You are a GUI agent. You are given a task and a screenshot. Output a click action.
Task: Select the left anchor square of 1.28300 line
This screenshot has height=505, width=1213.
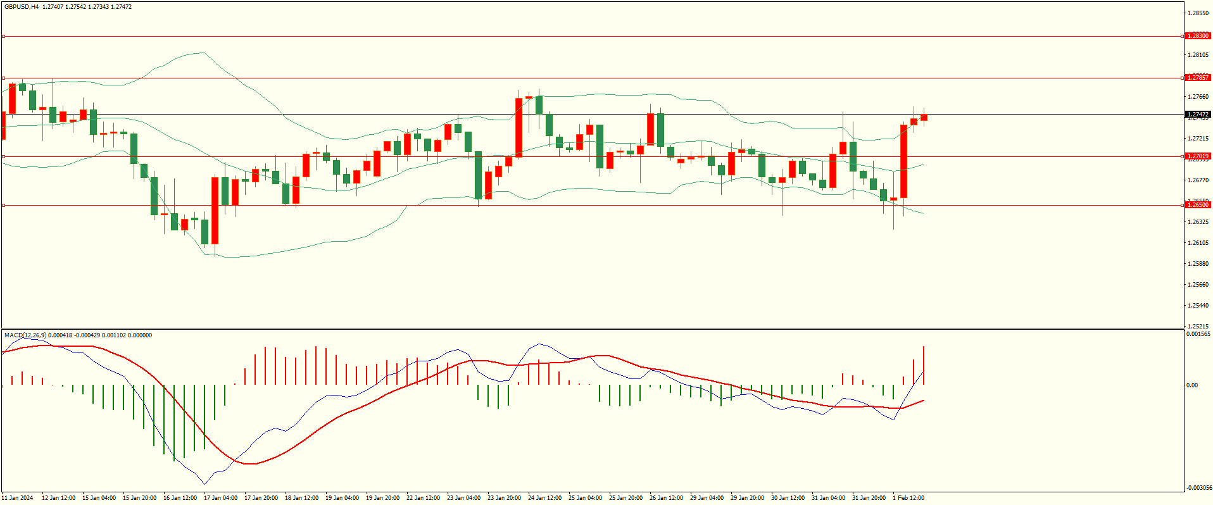[3, 36]
